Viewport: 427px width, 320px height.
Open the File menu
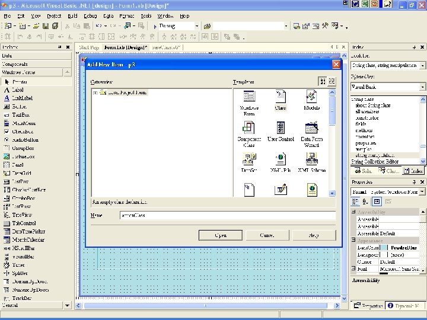7,16
